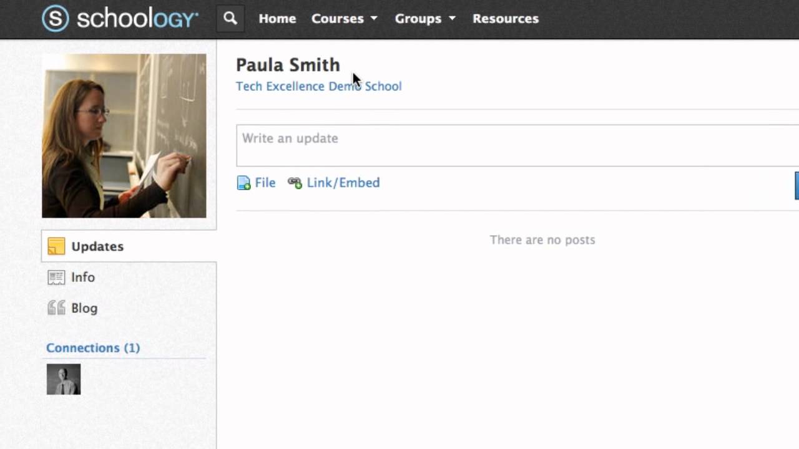
Task: Click the Info card icon
Action: (56, 278)
